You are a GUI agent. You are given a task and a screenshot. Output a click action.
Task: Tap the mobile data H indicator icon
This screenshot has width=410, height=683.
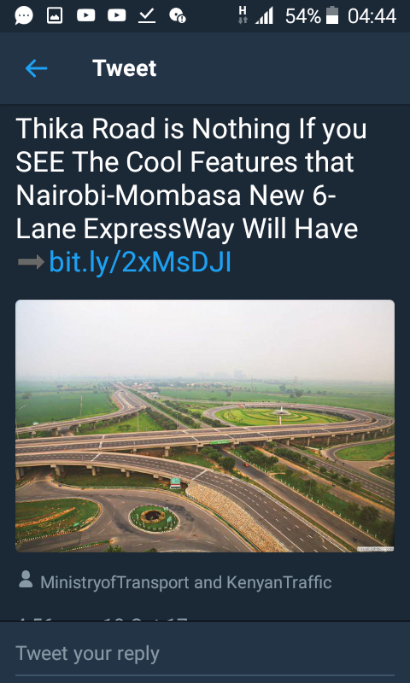pyautogui.click(x=243, y=15)
